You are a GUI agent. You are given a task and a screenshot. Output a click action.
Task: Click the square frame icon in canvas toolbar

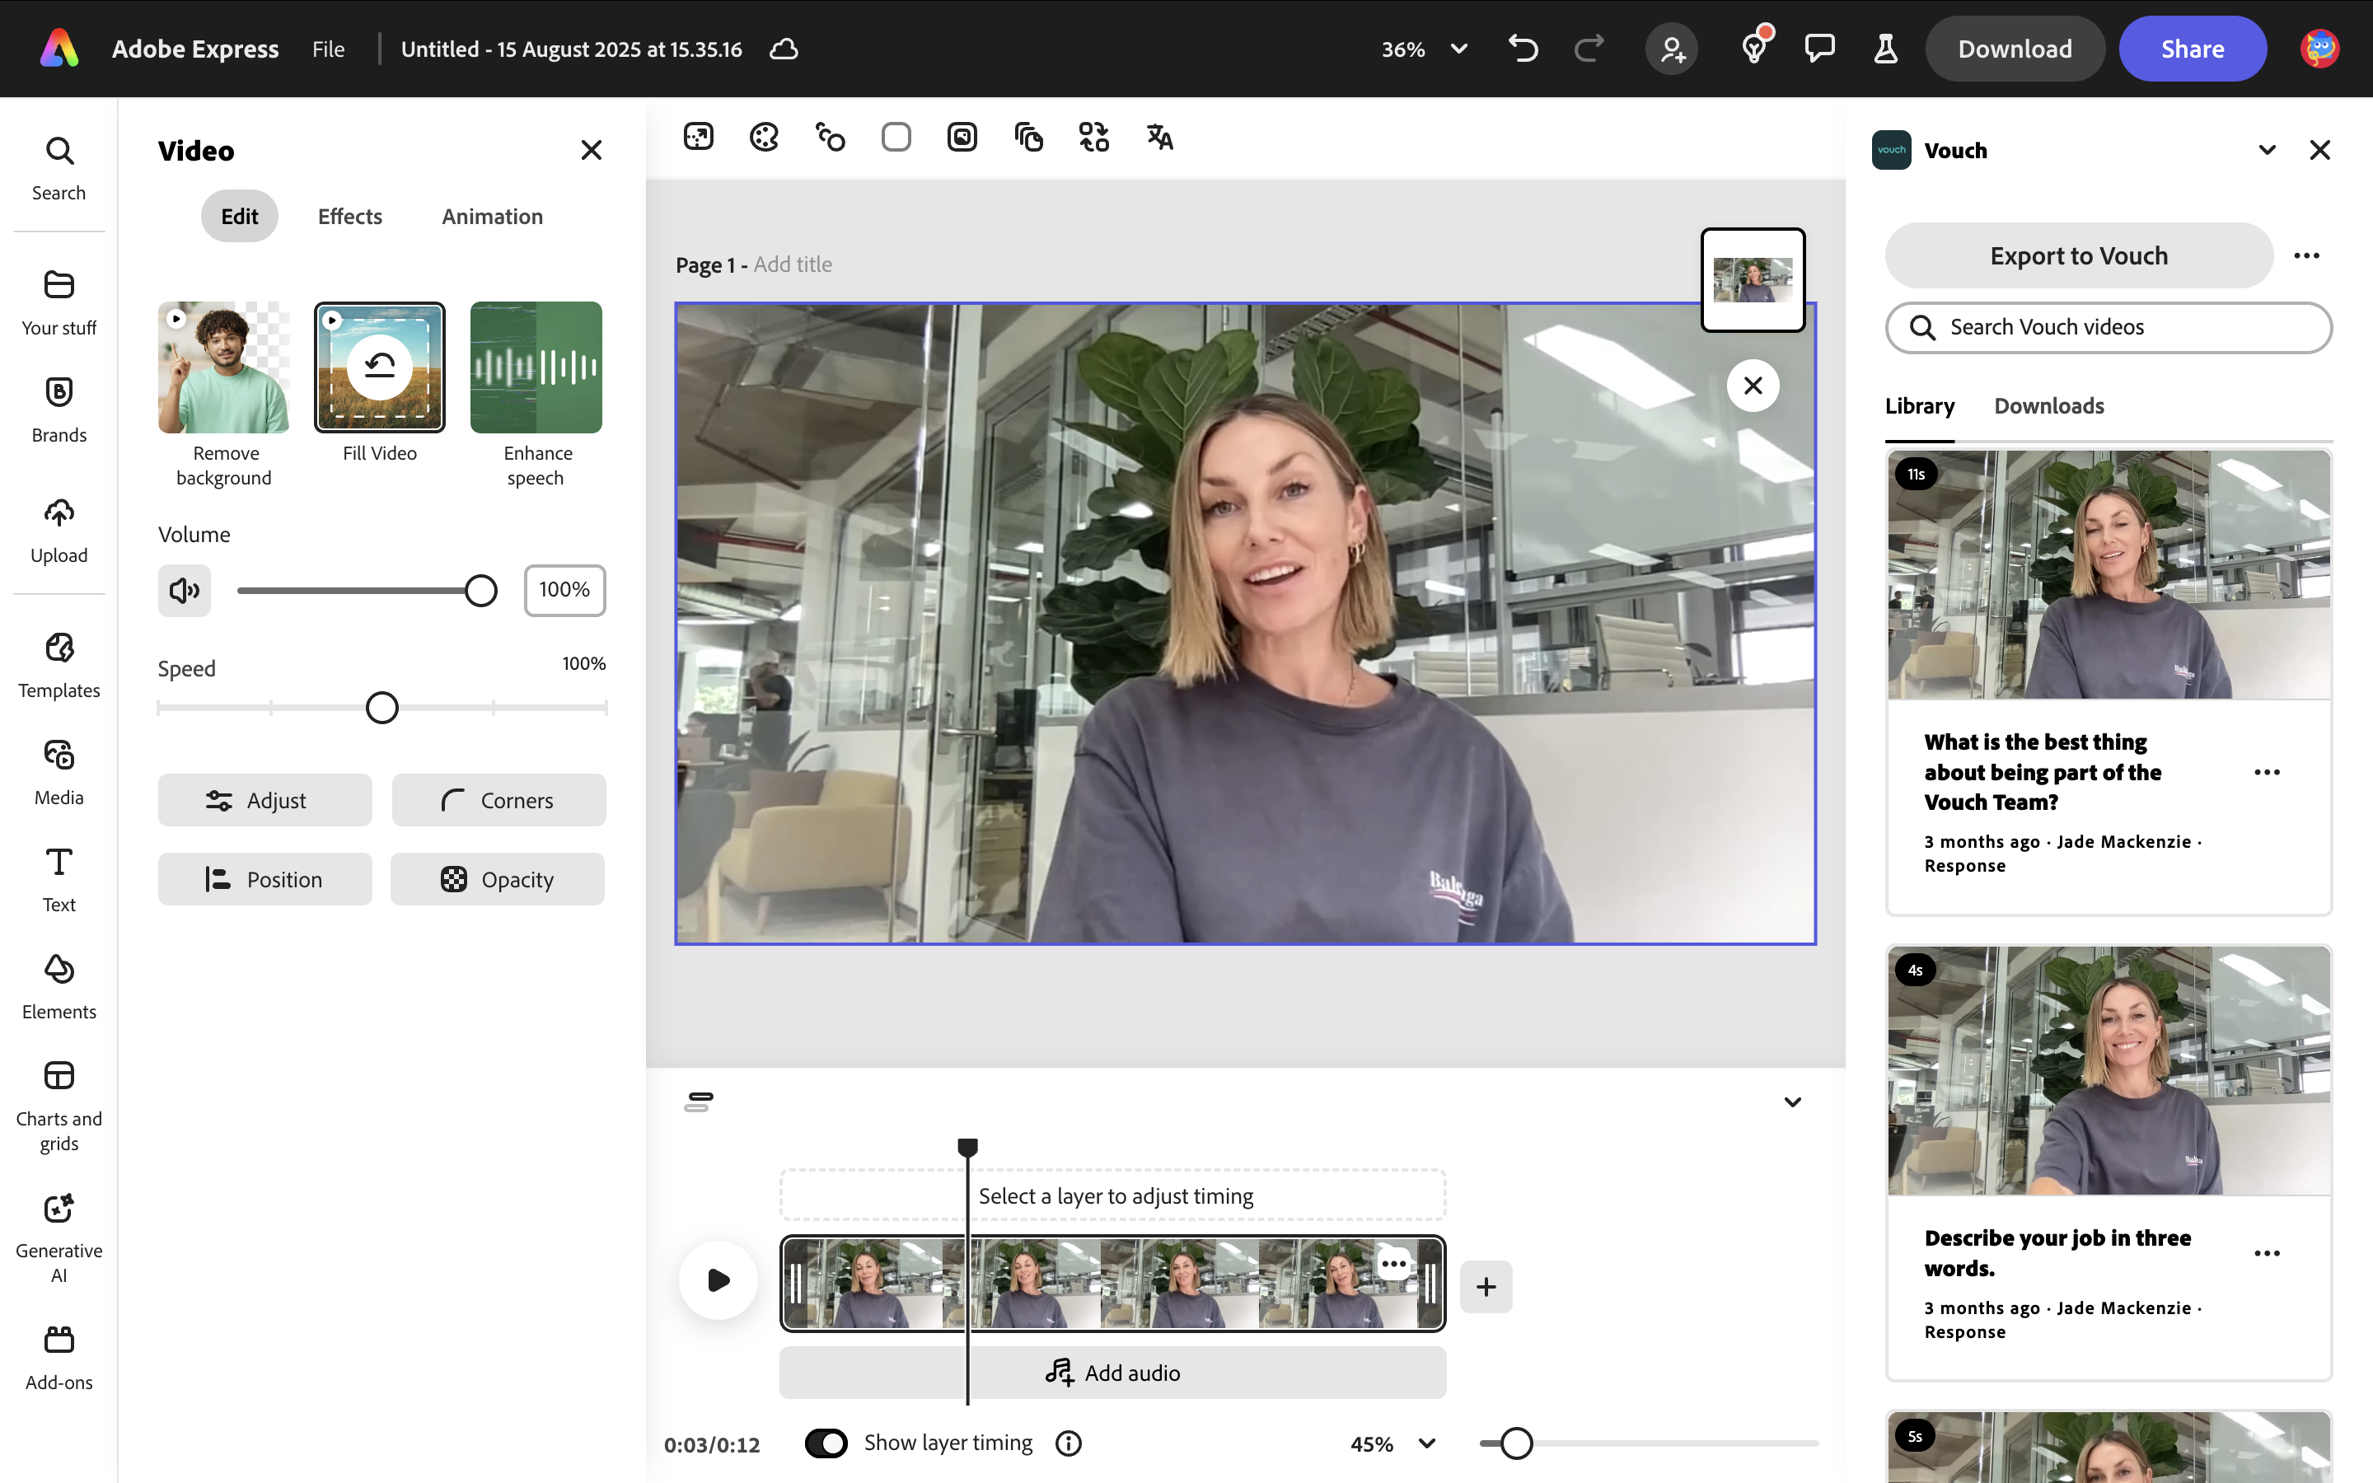[x=962, y=136]
